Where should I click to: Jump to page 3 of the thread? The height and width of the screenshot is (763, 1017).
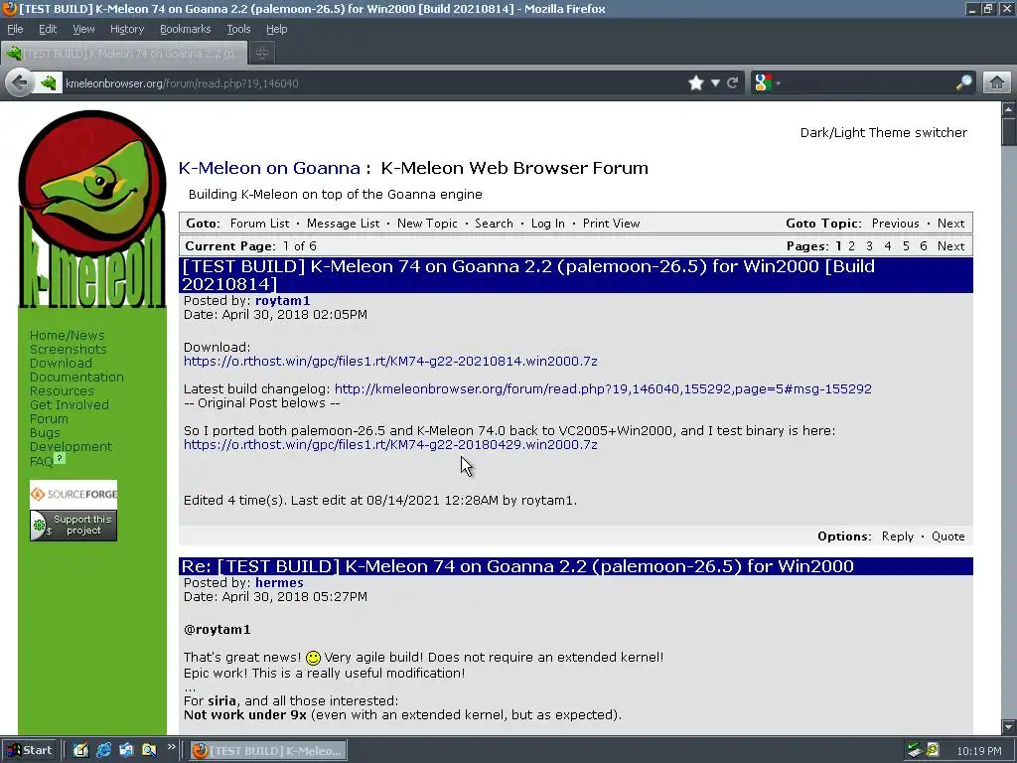(x=869, y=246)
